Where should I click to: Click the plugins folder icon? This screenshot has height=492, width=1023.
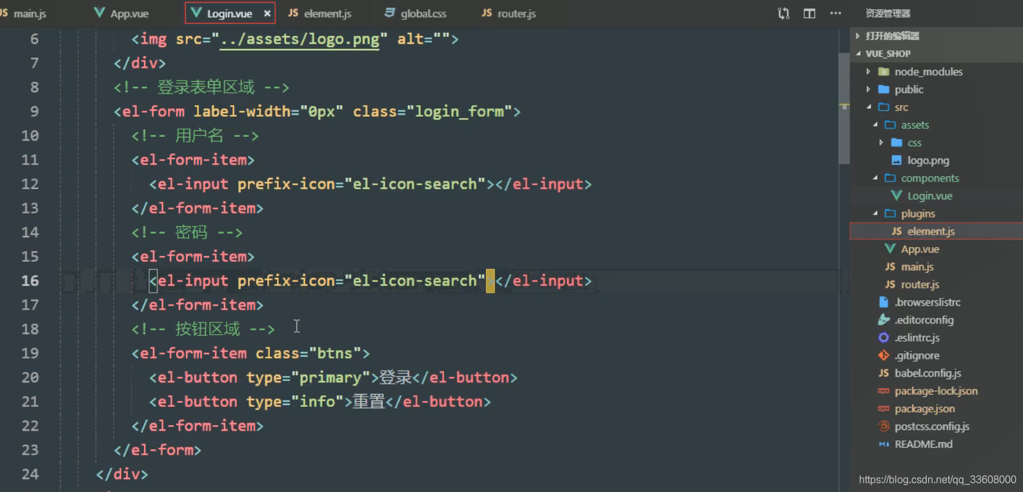890,213
